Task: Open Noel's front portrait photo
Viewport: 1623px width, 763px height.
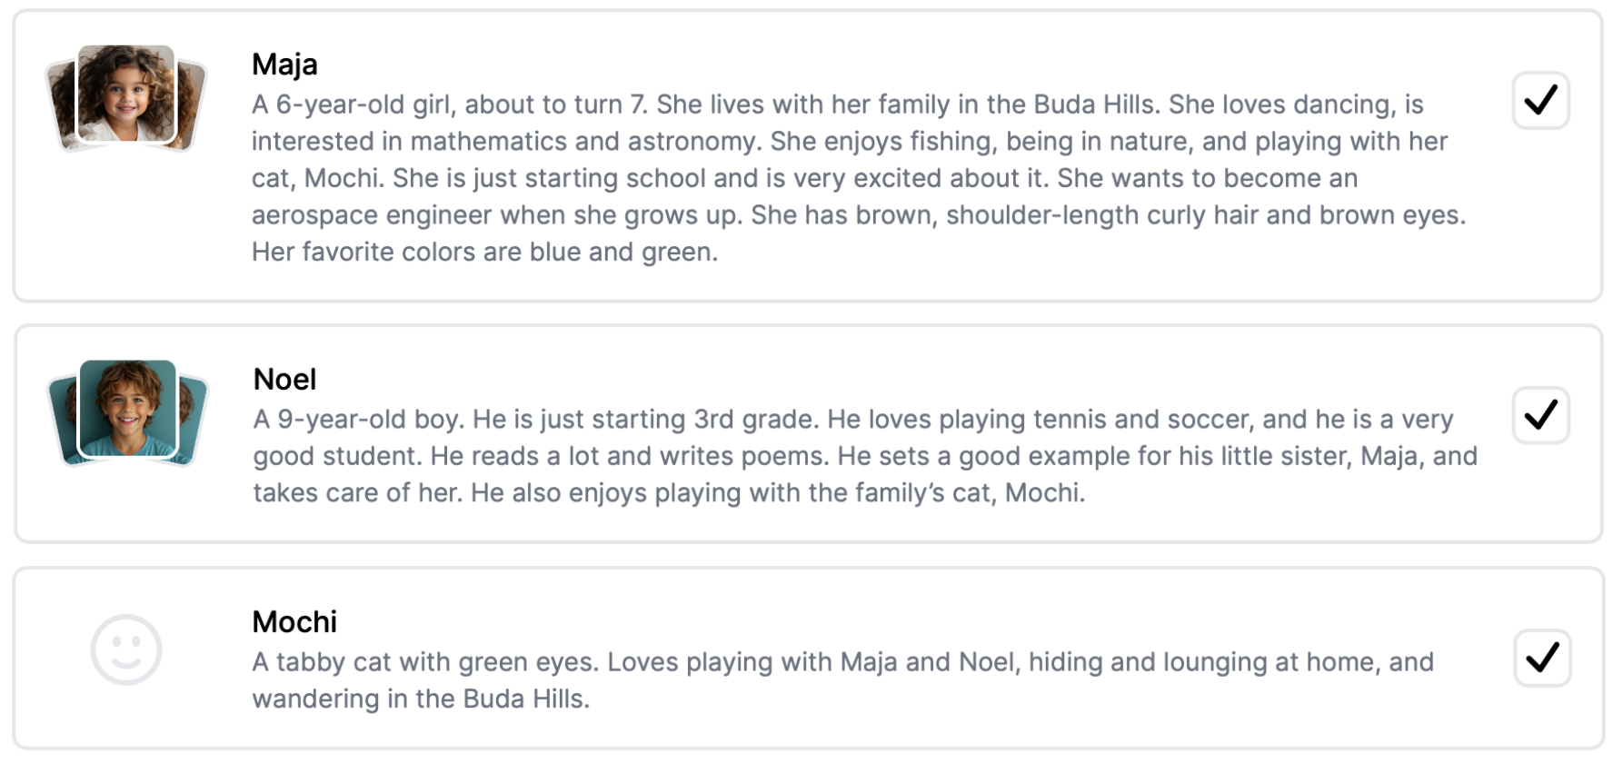Action: (x=127, y=408)
